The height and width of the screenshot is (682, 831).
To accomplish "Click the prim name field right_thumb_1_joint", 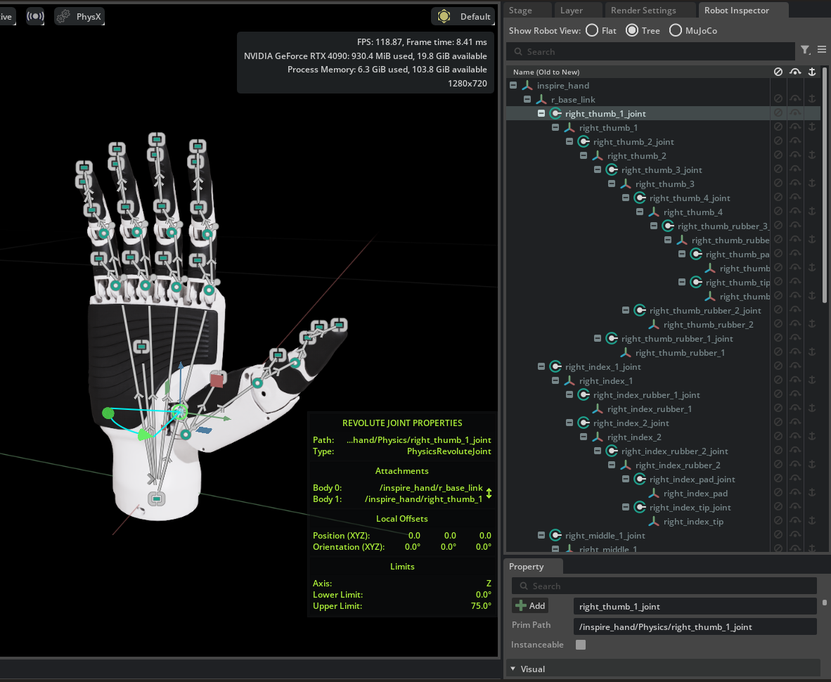I will point(695,606).
